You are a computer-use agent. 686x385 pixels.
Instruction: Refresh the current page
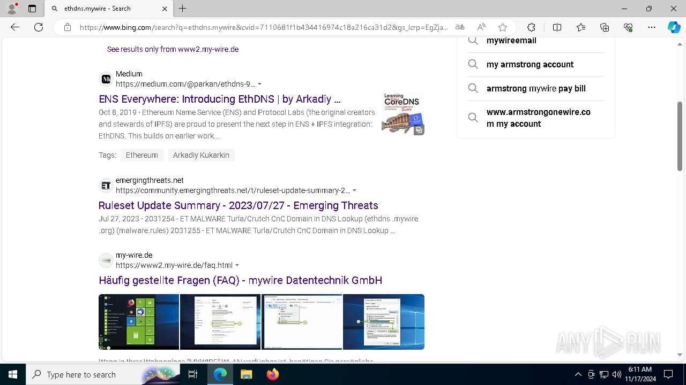(x=39, y=27)
